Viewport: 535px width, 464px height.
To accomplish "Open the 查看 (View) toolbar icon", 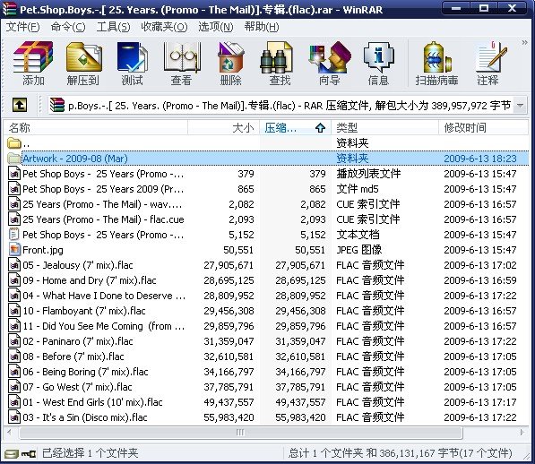I will tap(181, 64).
